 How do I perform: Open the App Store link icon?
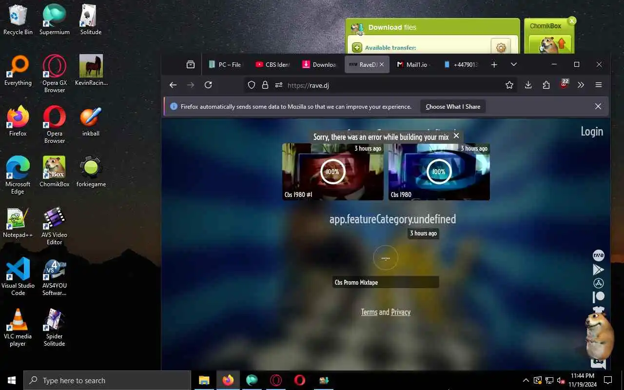598,283
